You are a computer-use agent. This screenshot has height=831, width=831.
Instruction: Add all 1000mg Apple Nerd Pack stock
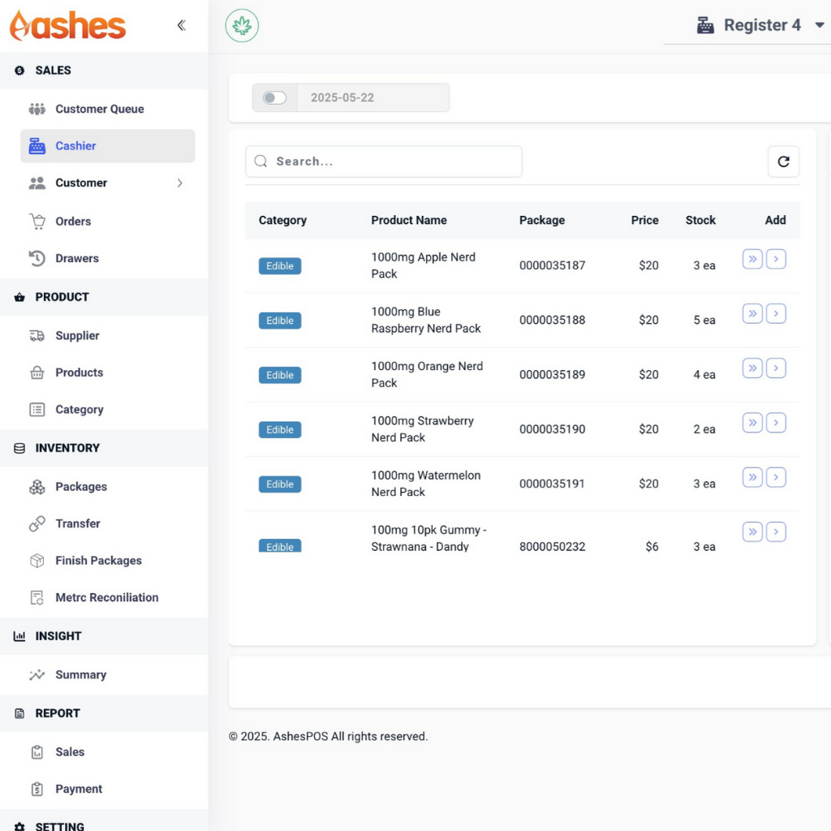tap(752, 260)
